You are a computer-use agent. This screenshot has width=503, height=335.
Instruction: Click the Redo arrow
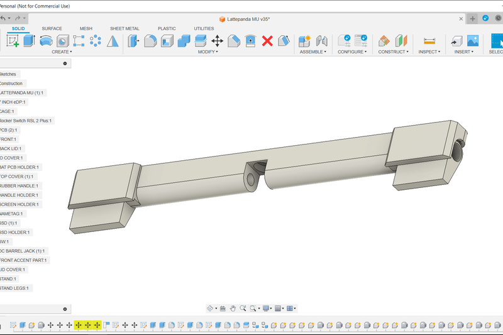(18, 18)
